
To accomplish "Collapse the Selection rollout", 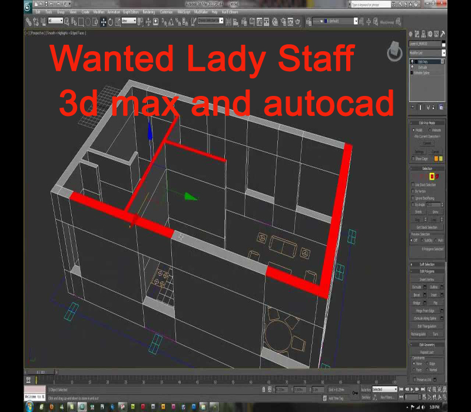I will point(427,168).
